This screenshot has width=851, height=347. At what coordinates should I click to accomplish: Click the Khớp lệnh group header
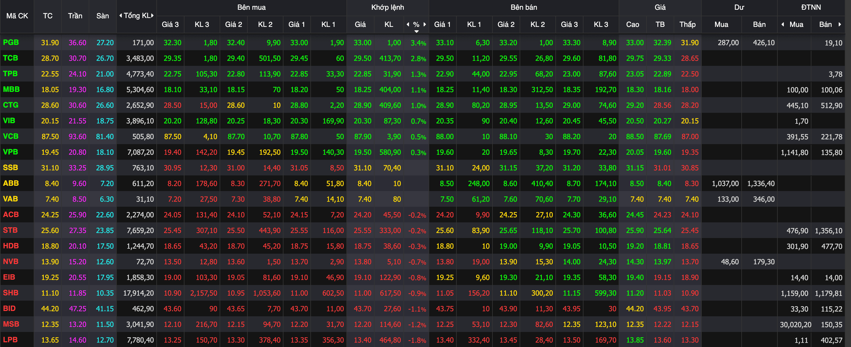pos(388,7)
